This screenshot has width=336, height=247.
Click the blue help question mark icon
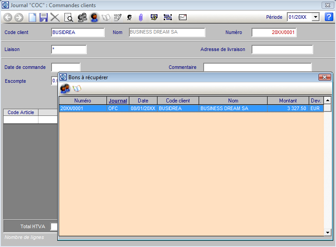[x=329, y=17]
